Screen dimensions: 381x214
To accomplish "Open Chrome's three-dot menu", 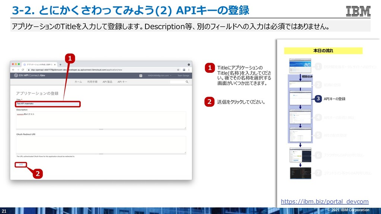I will click(189, 70).
